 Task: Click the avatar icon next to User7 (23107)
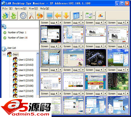(x=15, y=91)
